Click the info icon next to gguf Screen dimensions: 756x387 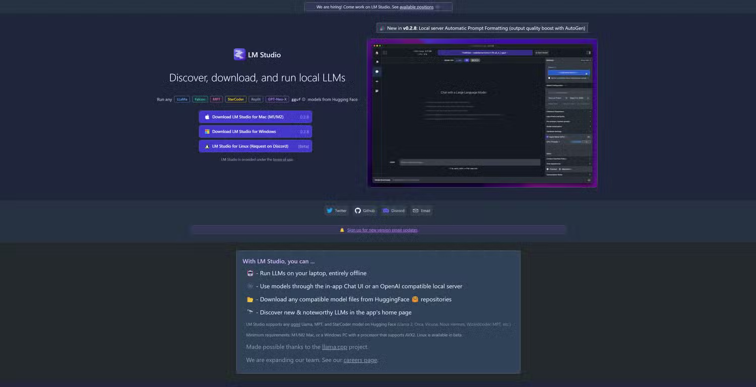point(303,99)
